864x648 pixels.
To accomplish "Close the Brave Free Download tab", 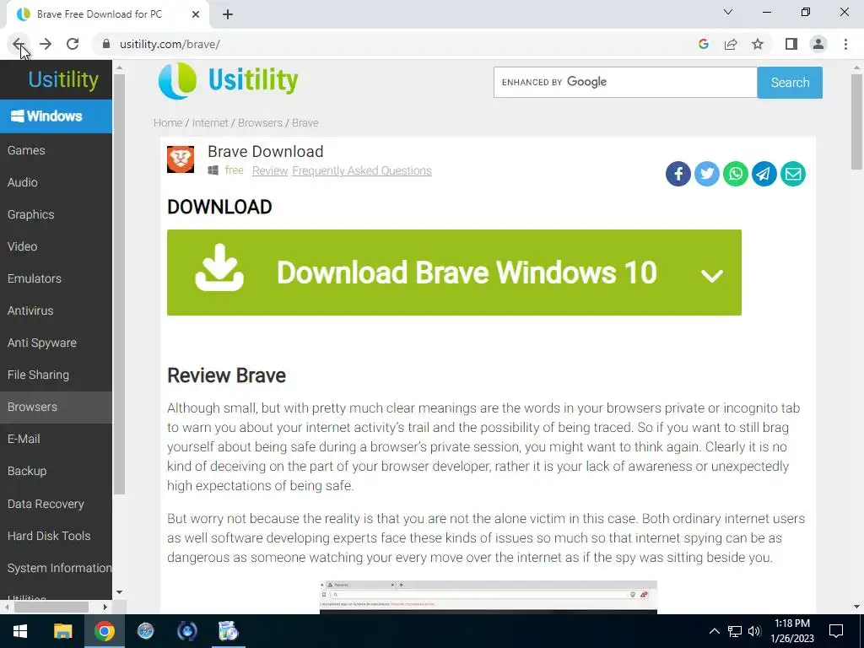I will pos(196,14).
